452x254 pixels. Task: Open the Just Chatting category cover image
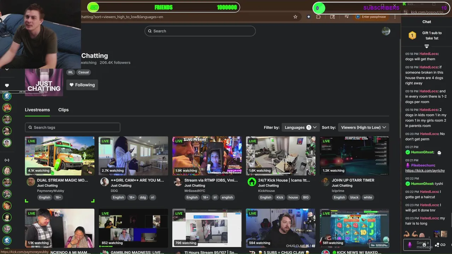click(44, 82)
